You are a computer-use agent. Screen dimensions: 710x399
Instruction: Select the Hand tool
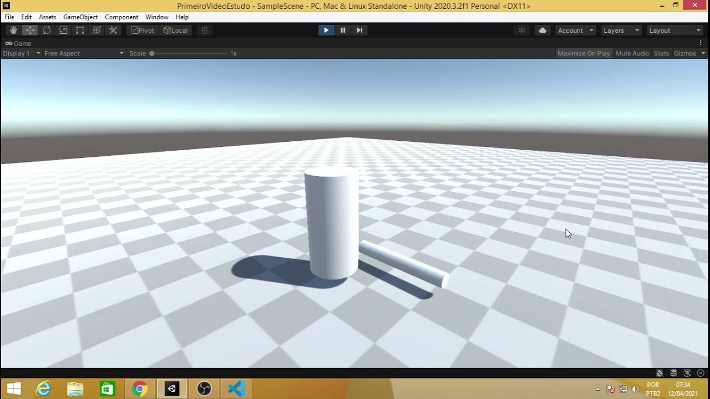coord(13,30)
